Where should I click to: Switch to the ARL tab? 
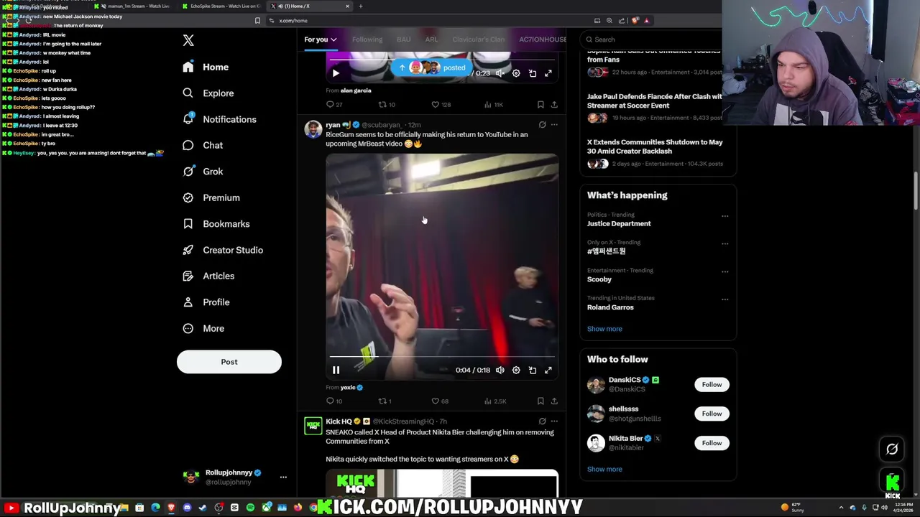[x=431, y=39]
